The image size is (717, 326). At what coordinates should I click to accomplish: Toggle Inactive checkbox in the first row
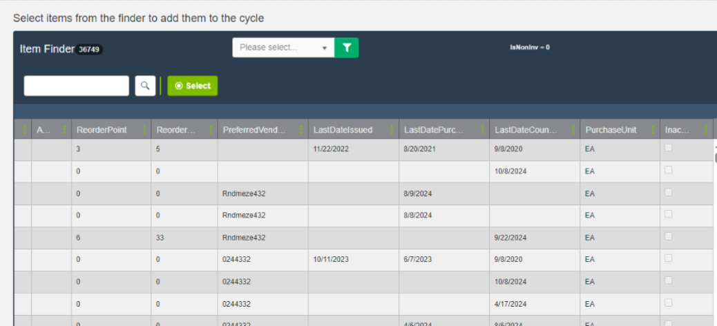[668, 148]
